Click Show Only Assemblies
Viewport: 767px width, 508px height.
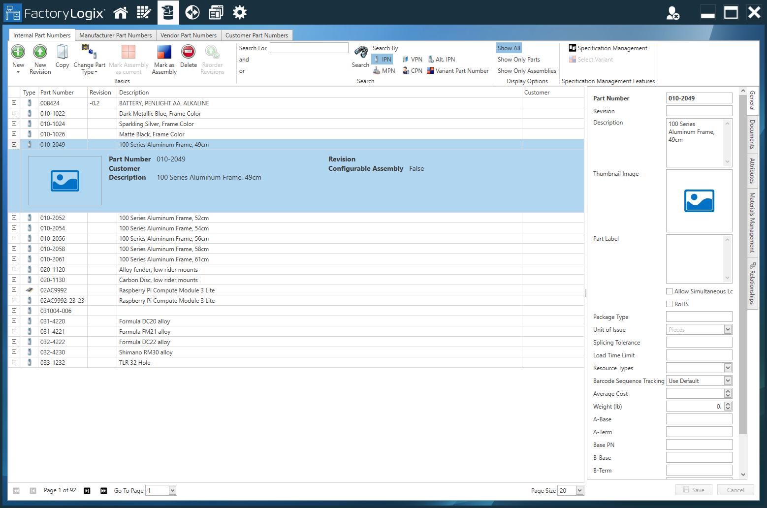coord(527,71)
